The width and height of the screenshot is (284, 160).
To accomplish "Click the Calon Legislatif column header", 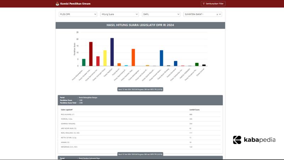I will [68, 110].
